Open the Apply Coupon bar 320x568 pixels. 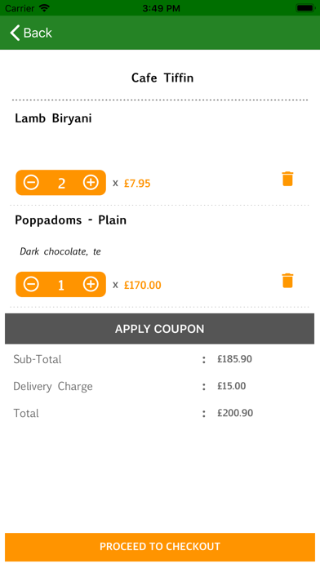click(159, 329)
